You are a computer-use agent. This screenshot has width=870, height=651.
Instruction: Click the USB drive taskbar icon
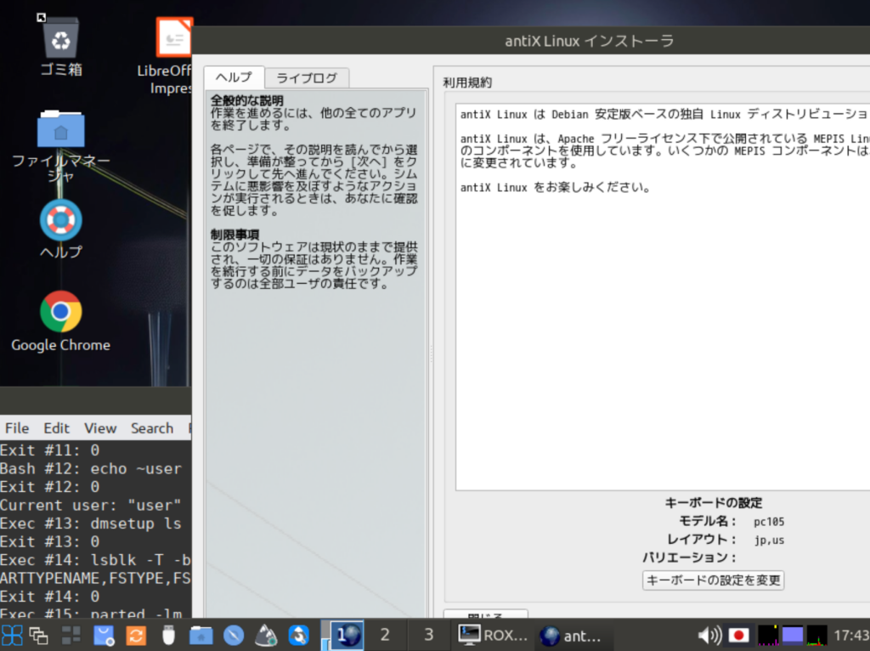pyautogui.click(x=168, y=636)
